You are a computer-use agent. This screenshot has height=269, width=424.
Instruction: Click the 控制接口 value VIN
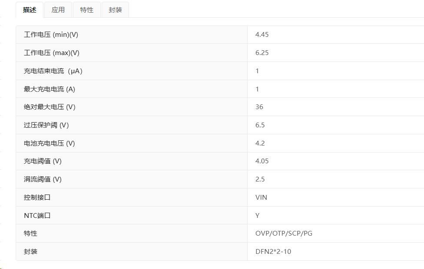point(261,197)
